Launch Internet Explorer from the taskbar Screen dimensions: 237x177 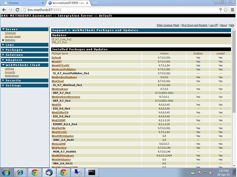[x=20, y=172]
